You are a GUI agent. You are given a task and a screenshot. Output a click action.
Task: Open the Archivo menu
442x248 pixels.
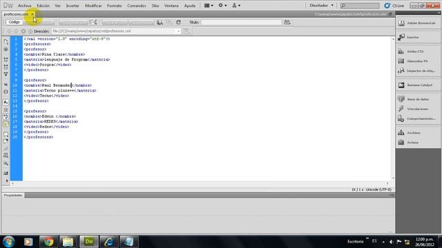(25, 6)
